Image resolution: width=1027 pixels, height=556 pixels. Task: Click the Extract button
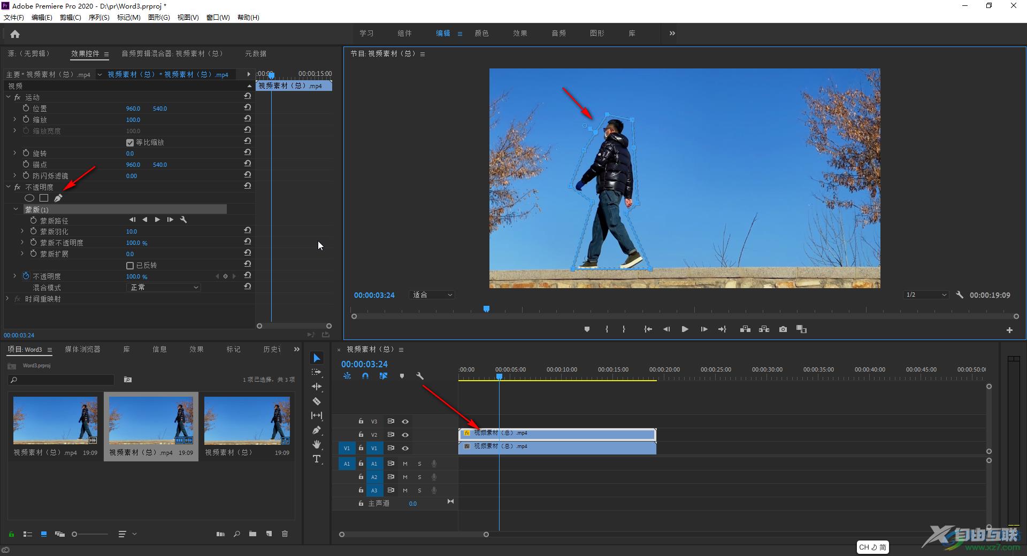764,329
